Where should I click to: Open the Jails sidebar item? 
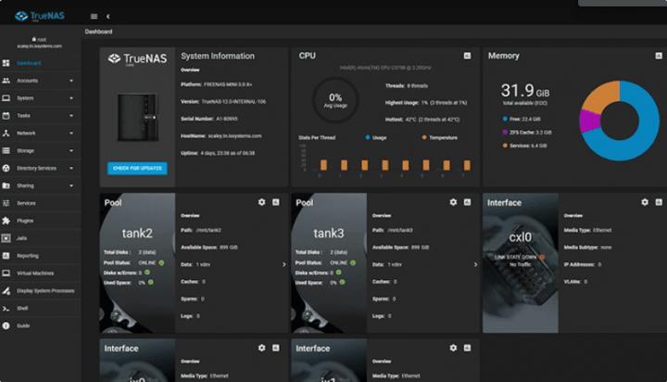tap(41, 238)
